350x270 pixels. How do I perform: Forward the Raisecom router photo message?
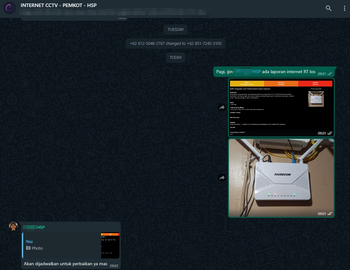[x=222, y=178]
